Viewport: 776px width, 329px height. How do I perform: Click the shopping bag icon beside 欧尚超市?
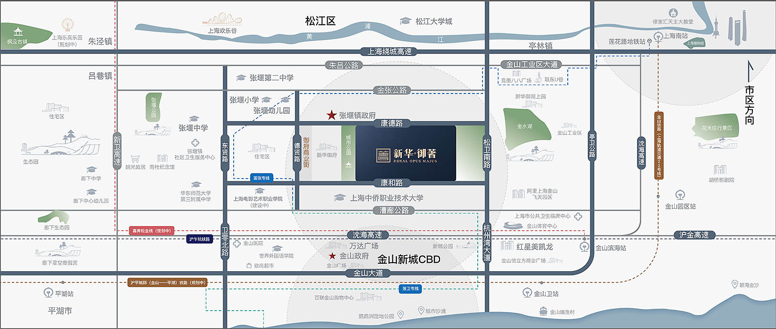point(249,266)
